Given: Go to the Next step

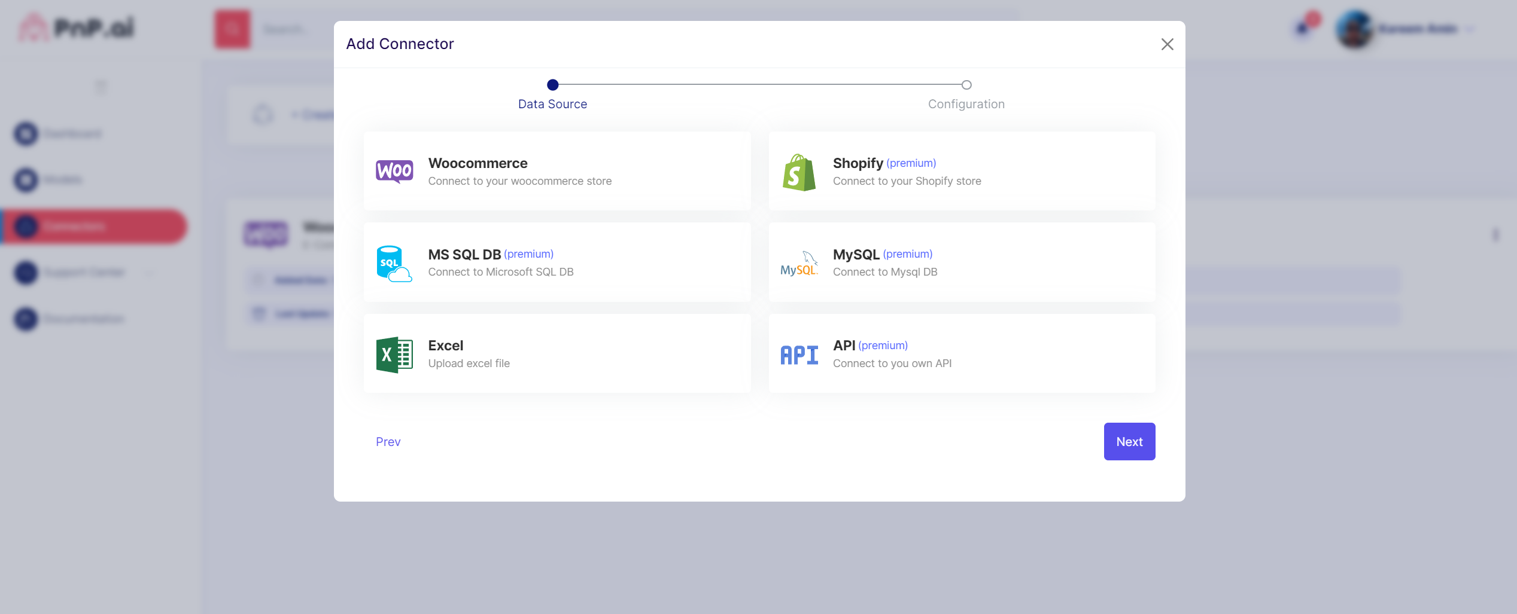Looking at the screenshot, I should click(x=1129, y=442).
